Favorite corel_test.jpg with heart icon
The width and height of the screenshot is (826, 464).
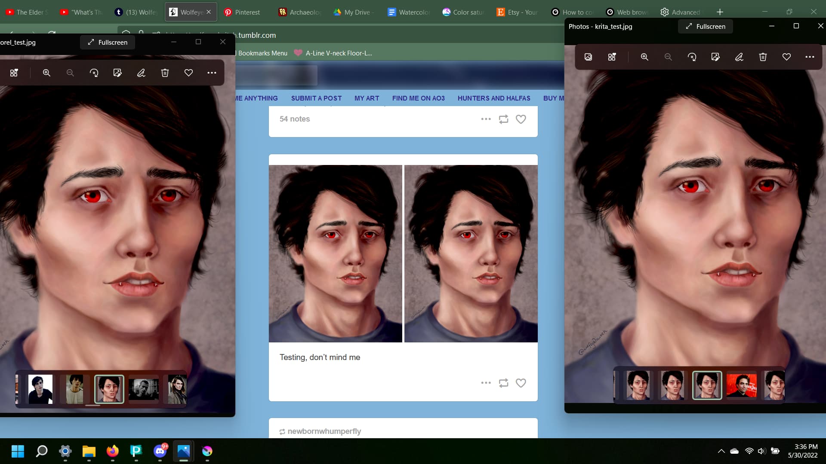(x=188, y=73)
